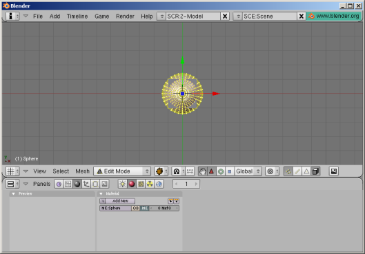The width and height of the screenshot is (365, 254).
Task: Open the SCE scene browse dropdown arrow
Action: 237,16
